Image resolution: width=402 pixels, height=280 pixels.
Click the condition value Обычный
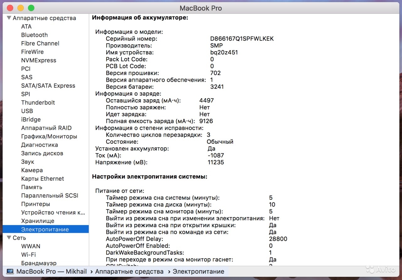220,142
